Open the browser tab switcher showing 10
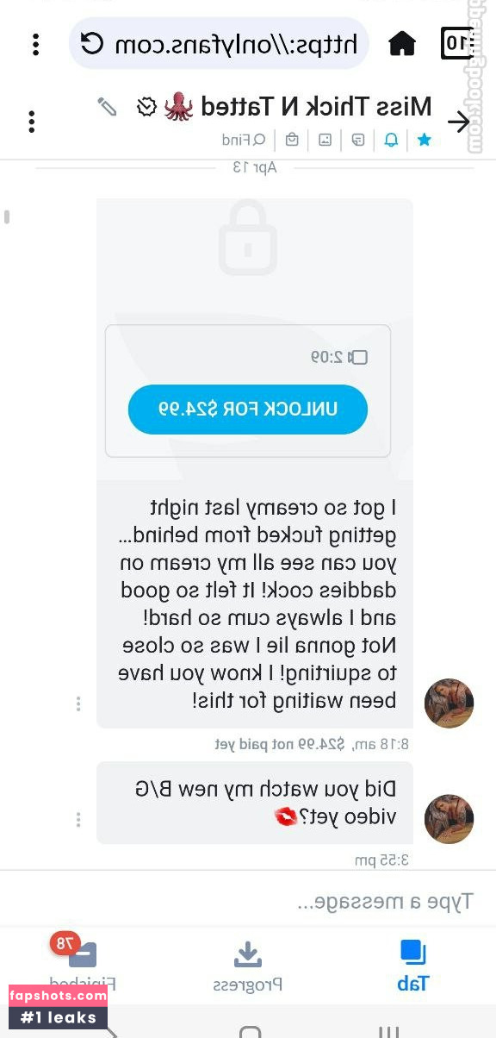The width and height of the screenshot is (496, 1038). click(458, 43)
